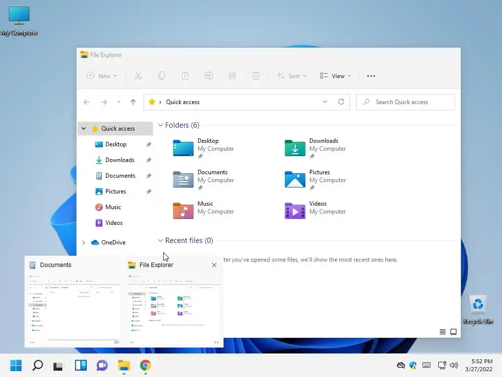Click the Share icon in toolbar

coord(232,76)
